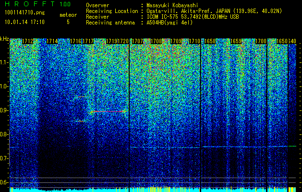Click the Receiver field label
The width and height of the screenshot is (302, 192).
[x=97, y=17]
